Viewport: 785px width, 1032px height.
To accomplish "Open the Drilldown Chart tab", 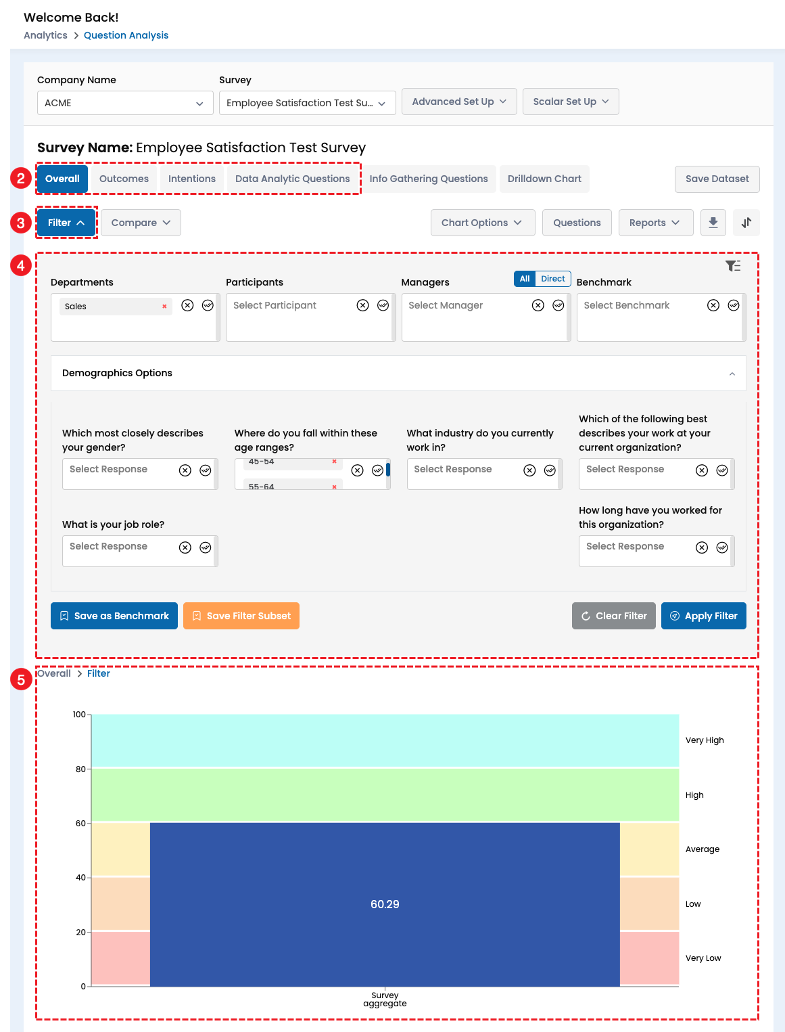I will coord(544,179).
